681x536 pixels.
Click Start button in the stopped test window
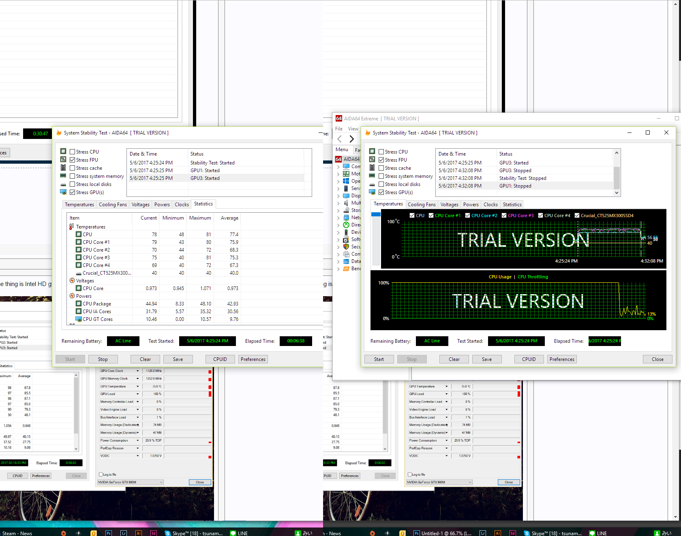[379, 359]
